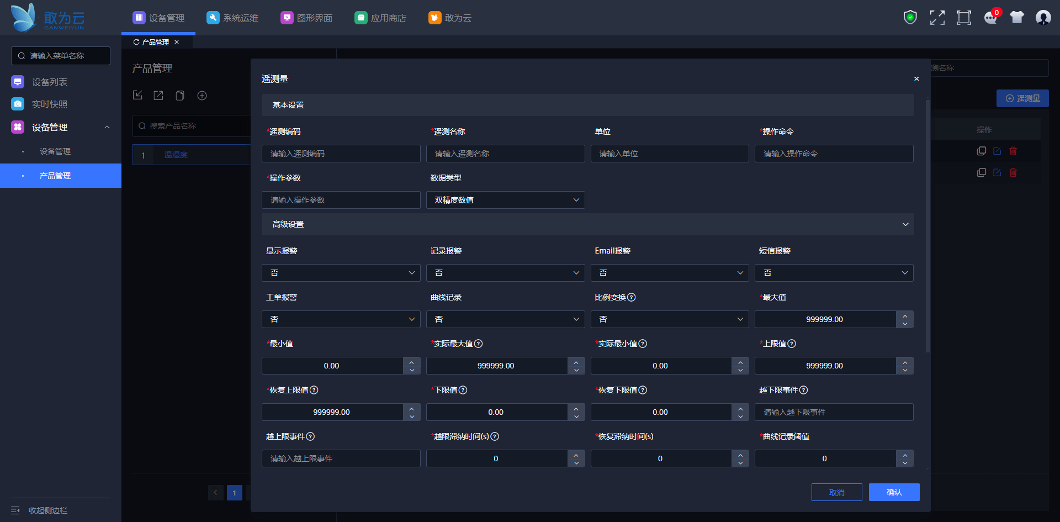Open the theme skin shirt icon

click(1016, 18)
